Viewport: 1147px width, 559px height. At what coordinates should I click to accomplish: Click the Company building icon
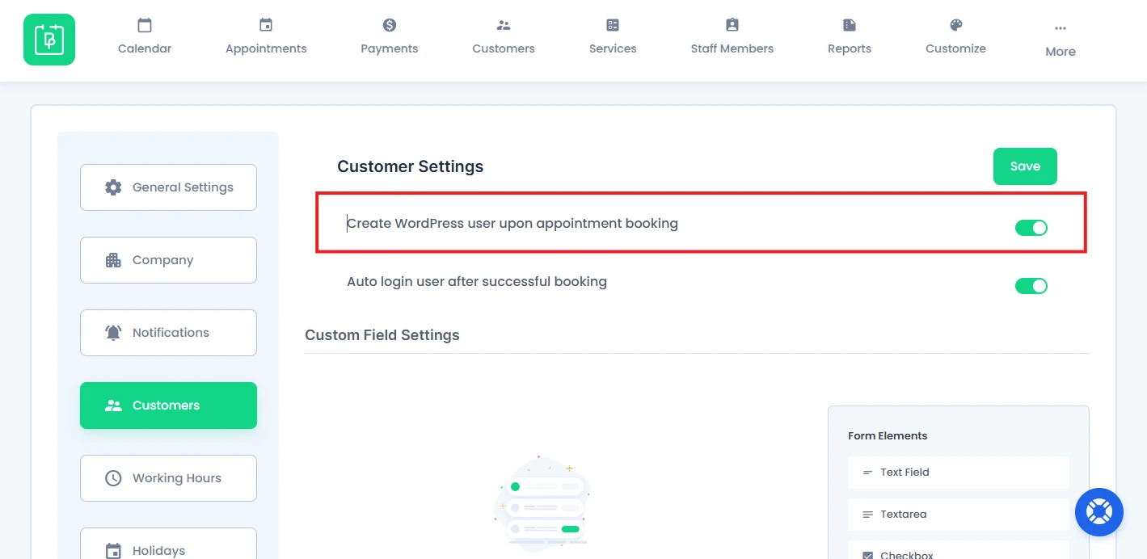click(113, 260)
